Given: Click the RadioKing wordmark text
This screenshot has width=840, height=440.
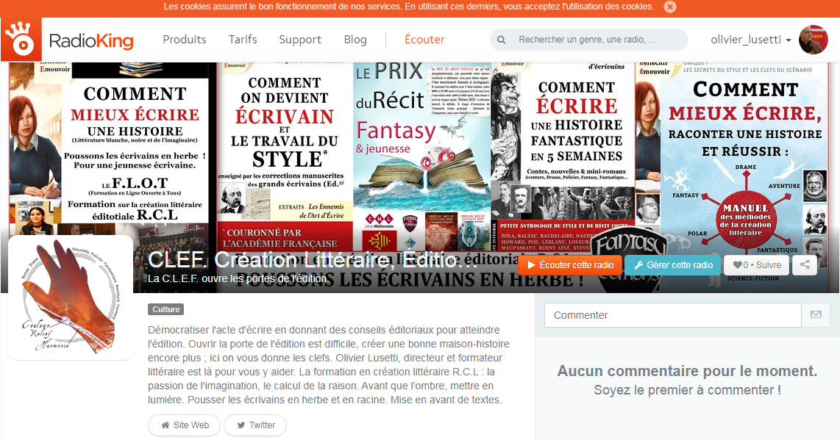Looking at the screenshot, I should pyautogui.click(x=91, y=40).
